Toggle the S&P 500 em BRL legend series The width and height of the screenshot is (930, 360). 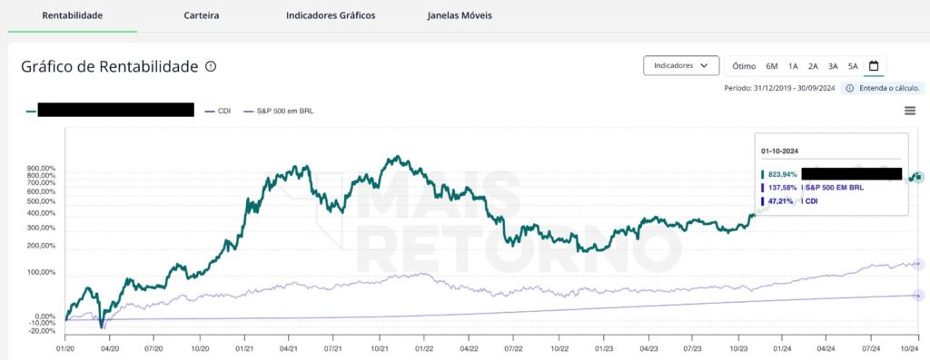click(x=278, y=111)
